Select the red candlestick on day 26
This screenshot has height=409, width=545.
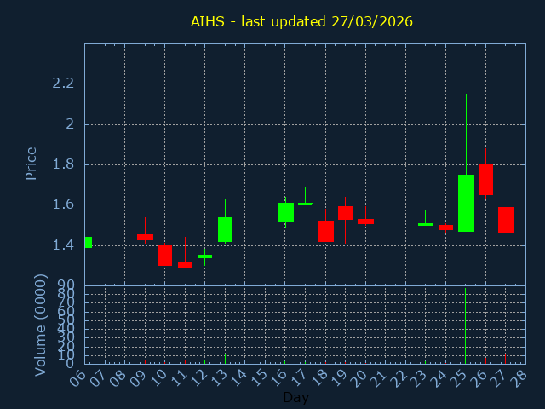(485, 180)
